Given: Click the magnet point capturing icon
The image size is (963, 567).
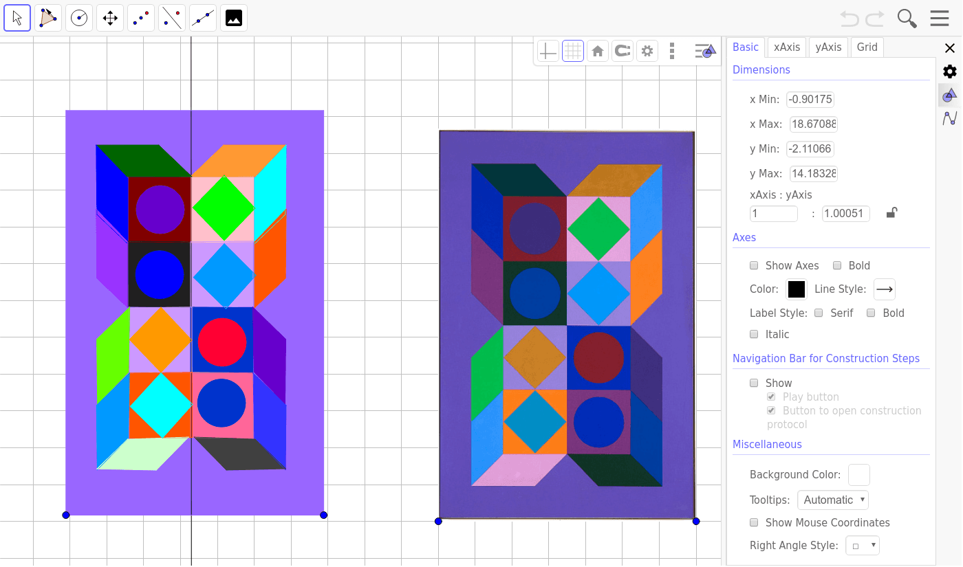Looking at the screenshot, I should tap(623, 51).
